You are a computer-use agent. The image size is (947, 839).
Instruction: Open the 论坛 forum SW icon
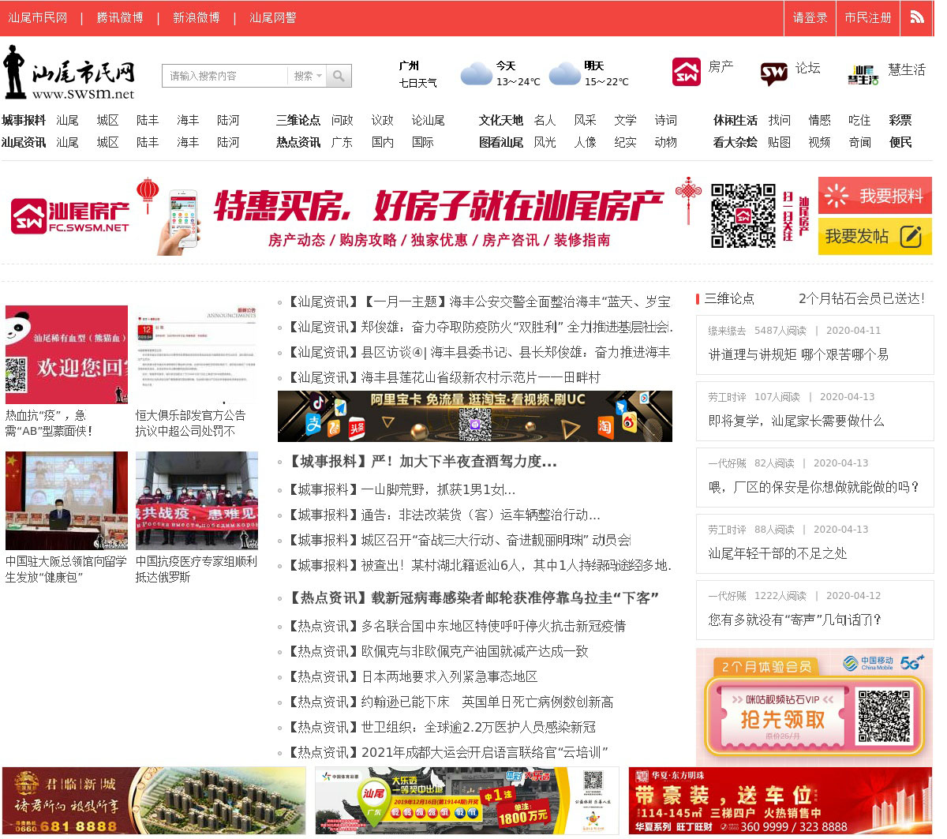[773, 73]
